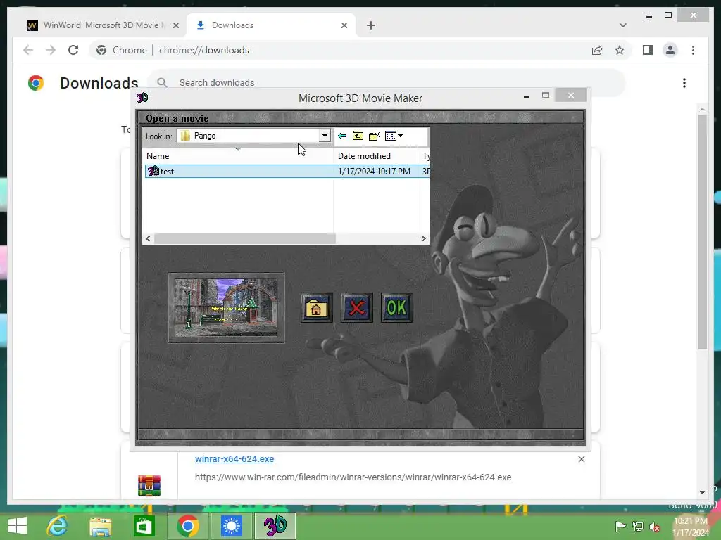Switch to Chrome from the taskbar
Viewport: 721px width, 540px height.
[x=187, y=526]
